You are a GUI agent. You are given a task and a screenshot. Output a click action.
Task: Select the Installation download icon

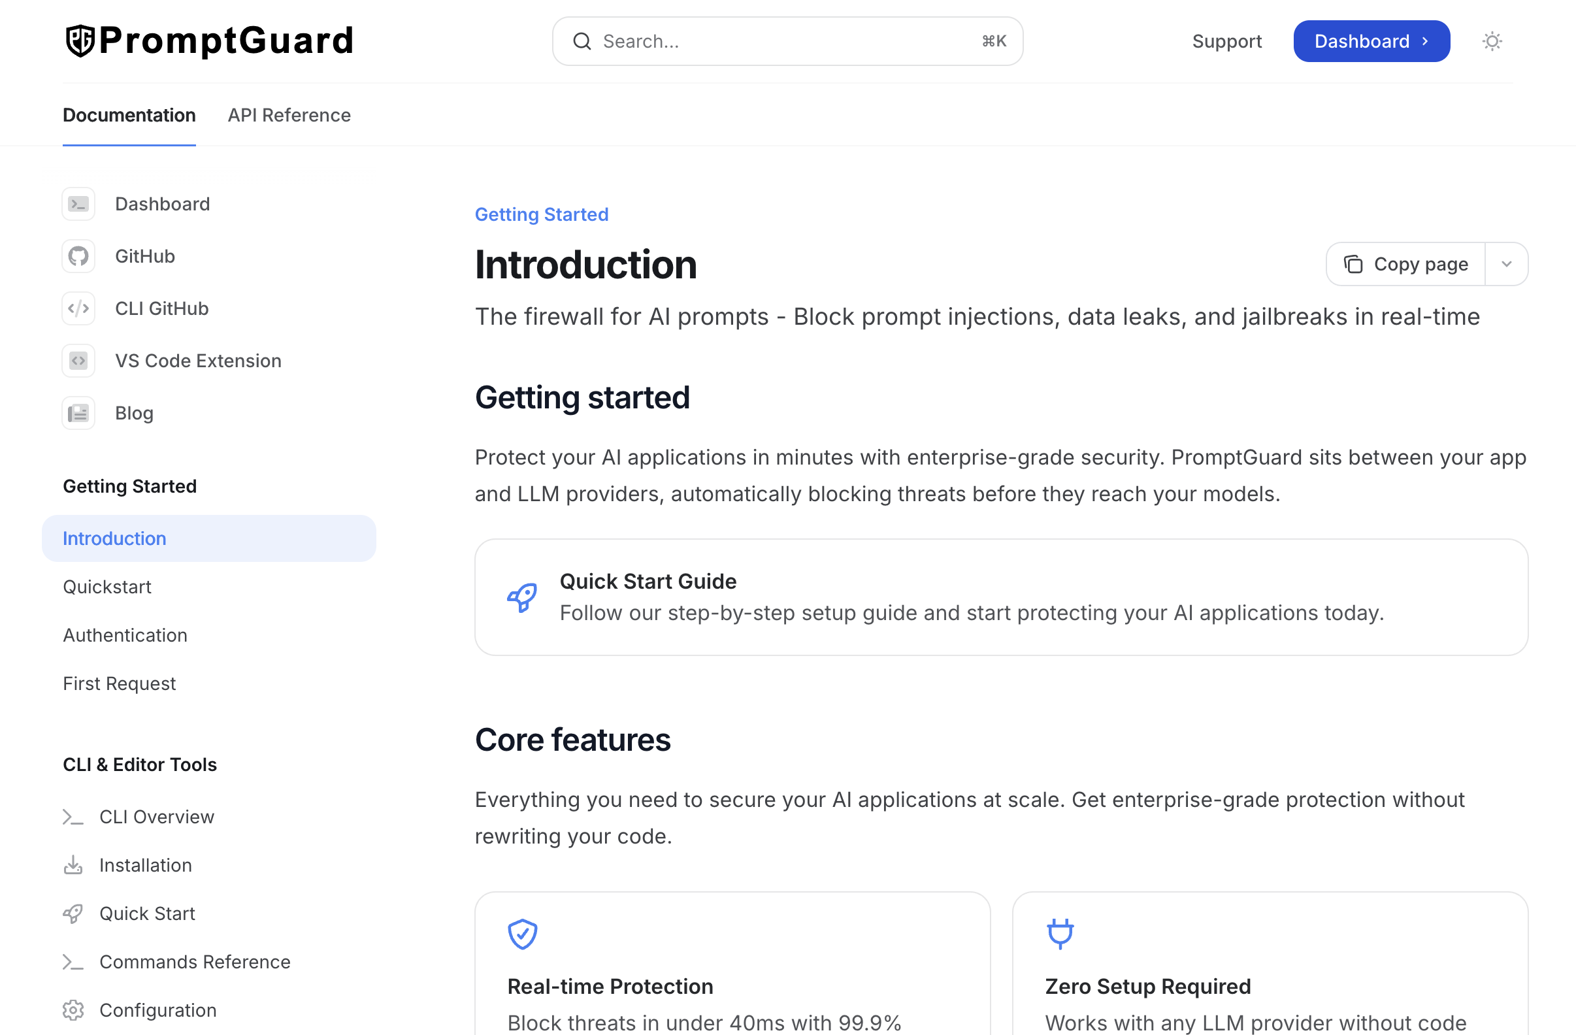click(x=73, y=865)
